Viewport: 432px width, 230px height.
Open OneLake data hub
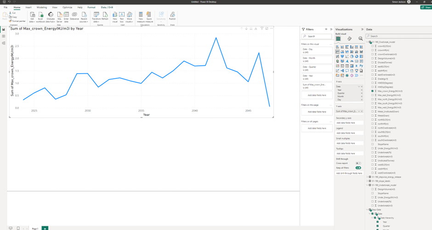click(x=51, y=17)
